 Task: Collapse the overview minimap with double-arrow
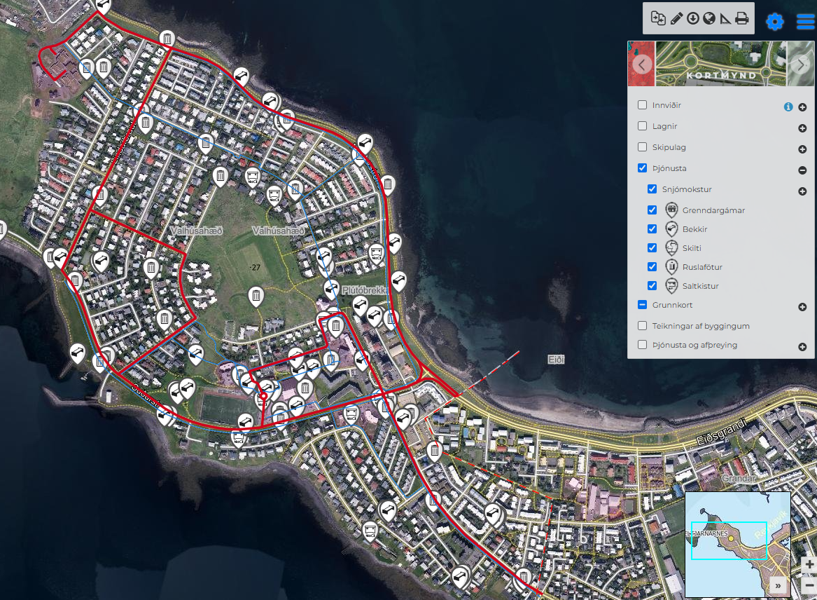tap(778, 585)
